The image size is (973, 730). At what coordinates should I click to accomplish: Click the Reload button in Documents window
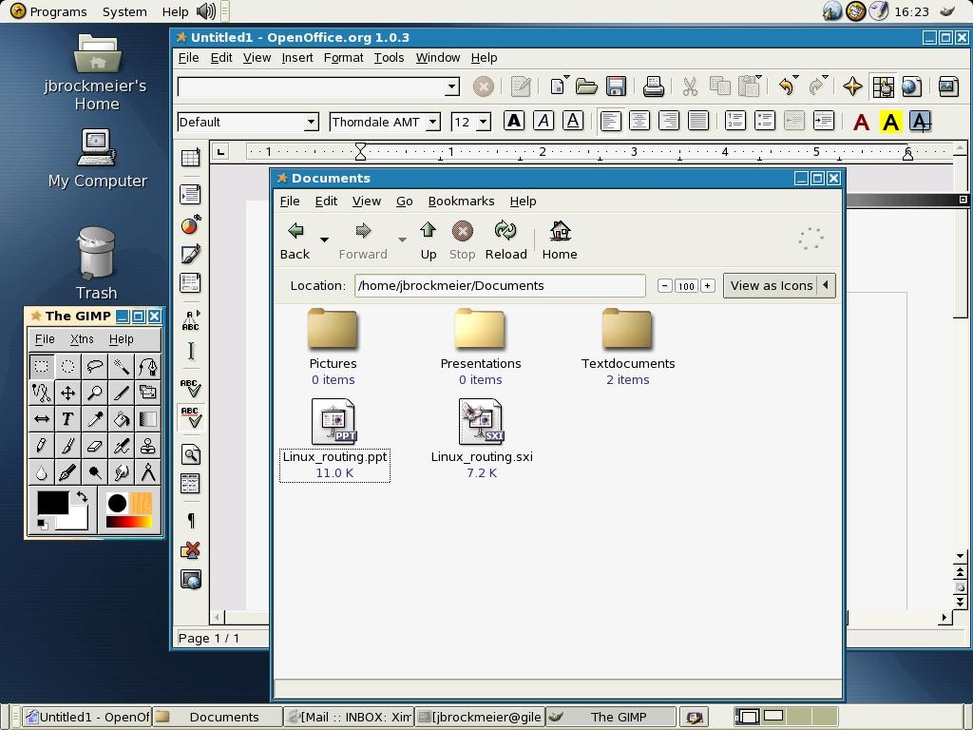[x=506, y=240]
